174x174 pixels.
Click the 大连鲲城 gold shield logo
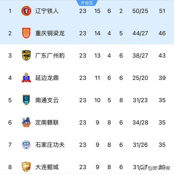click(x=26, y=167)
